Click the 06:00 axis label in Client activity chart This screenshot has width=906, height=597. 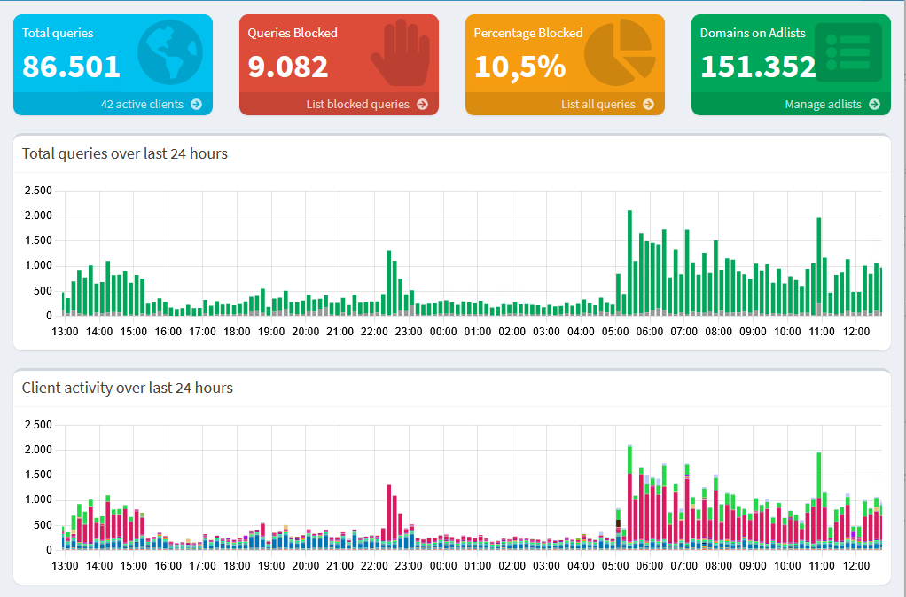coord(650,566)
